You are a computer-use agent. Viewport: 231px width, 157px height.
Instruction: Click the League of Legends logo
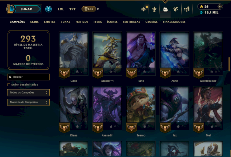click(10, 9)
